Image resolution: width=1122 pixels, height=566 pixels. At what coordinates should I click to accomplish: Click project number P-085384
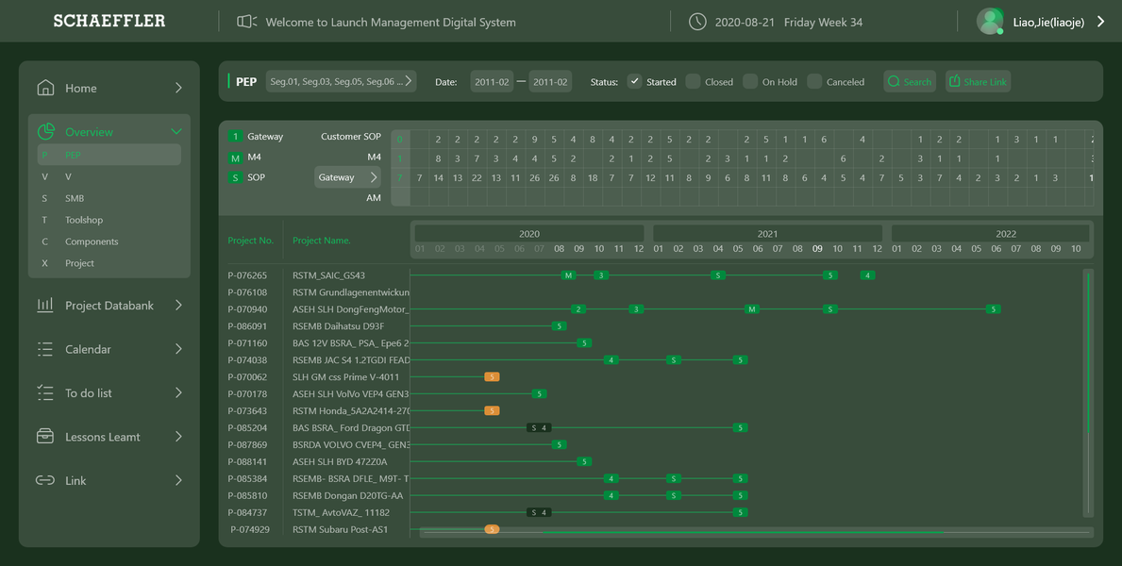[x=247, y=478]
